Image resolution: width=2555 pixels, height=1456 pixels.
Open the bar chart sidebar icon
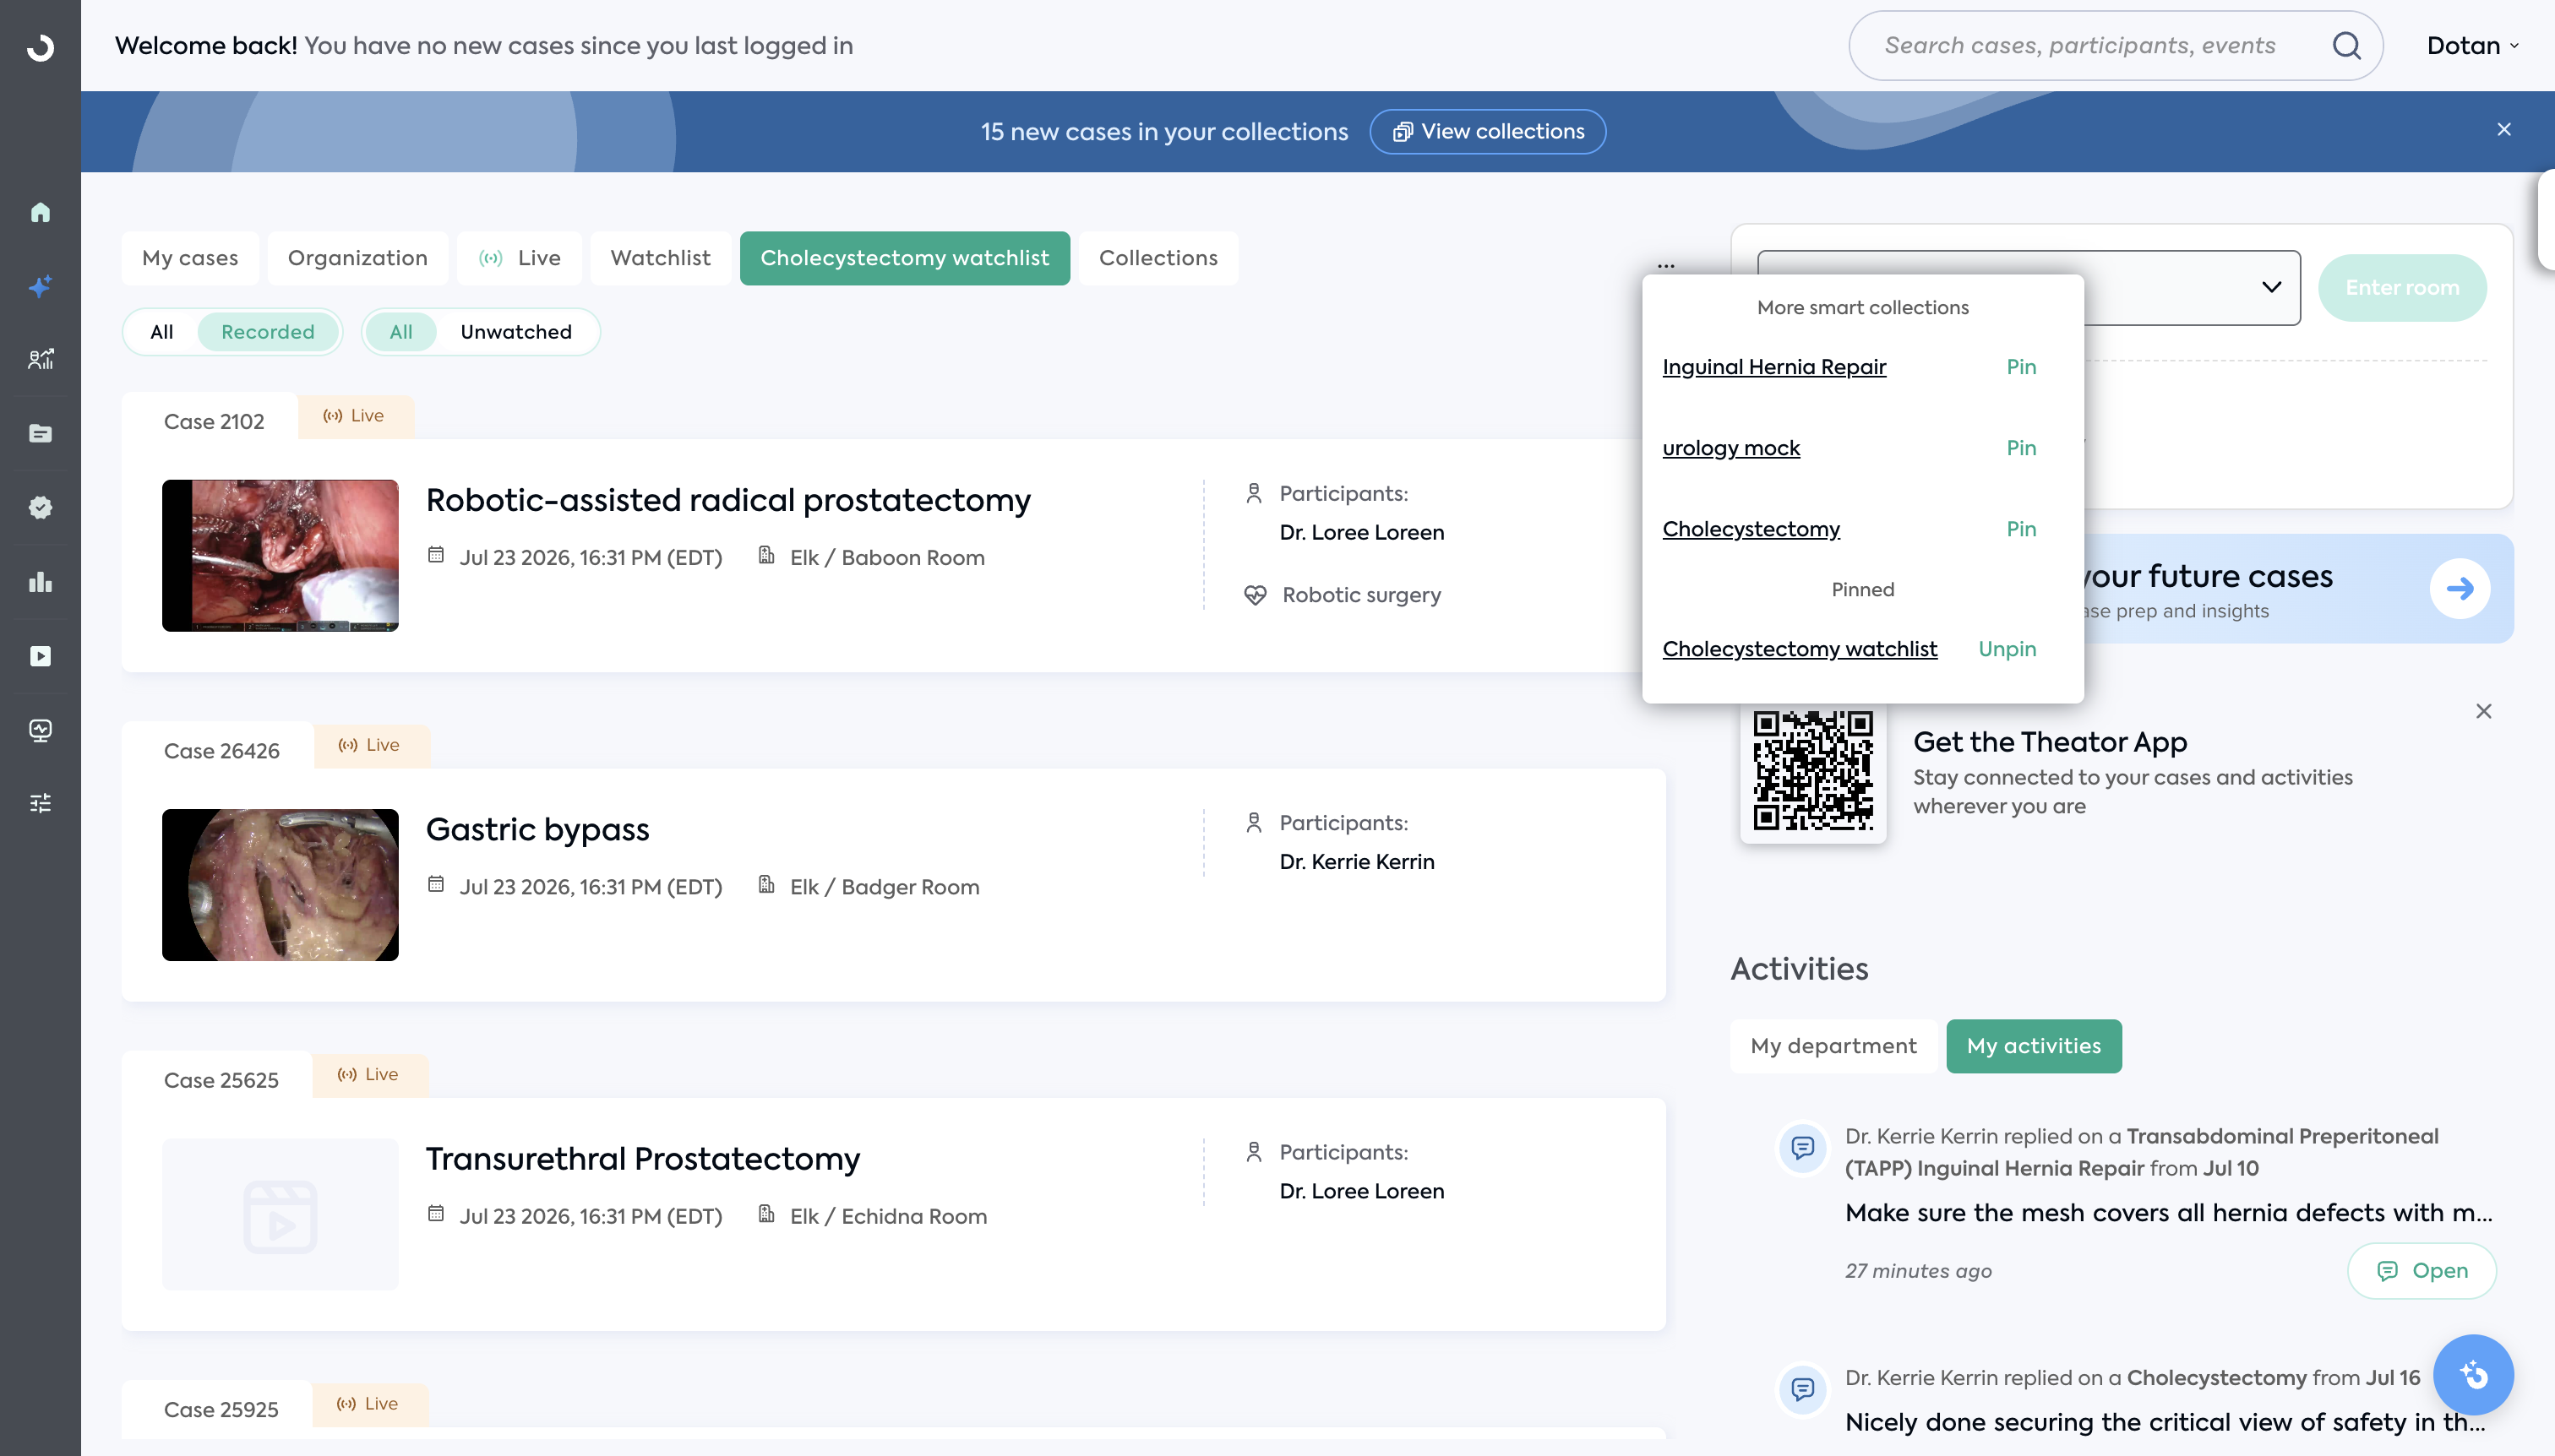click(40, 582)
